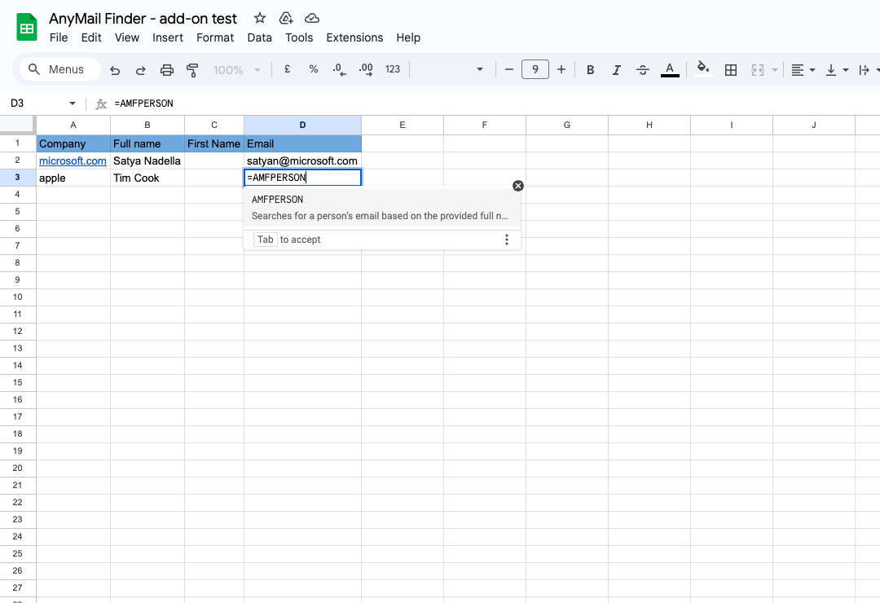Image resolution: width=880 pixels, height=603 pixels.
Task: Open the fill colour picker
Action: 702,69
